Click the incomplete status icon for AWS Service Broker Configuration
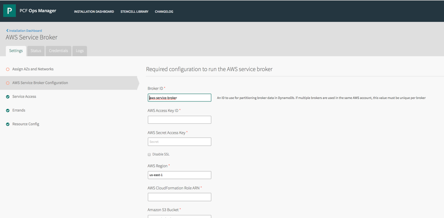 coord(8,83)
